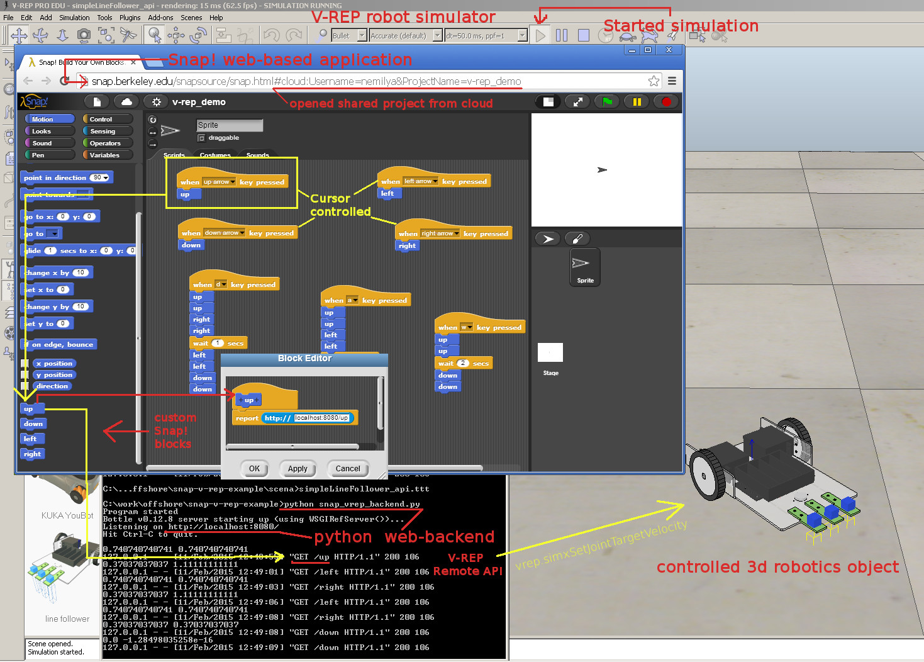The width and height of the screenshot is (924, 662).
Task: Switch to the Sounds tab
Action: pyautogui.click(x=257, y=155)
